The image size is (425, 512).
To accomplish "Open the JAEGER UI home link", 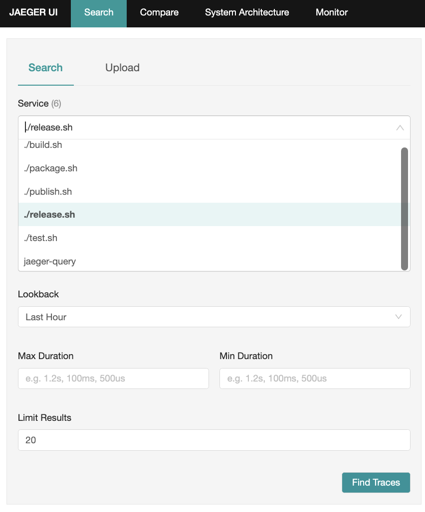I will [33, 12].
